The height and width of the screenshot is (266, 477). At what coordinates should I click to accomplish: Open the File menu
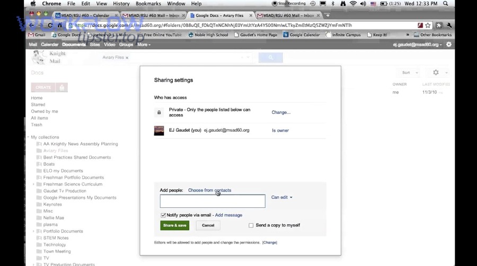[x=71, y=4]
